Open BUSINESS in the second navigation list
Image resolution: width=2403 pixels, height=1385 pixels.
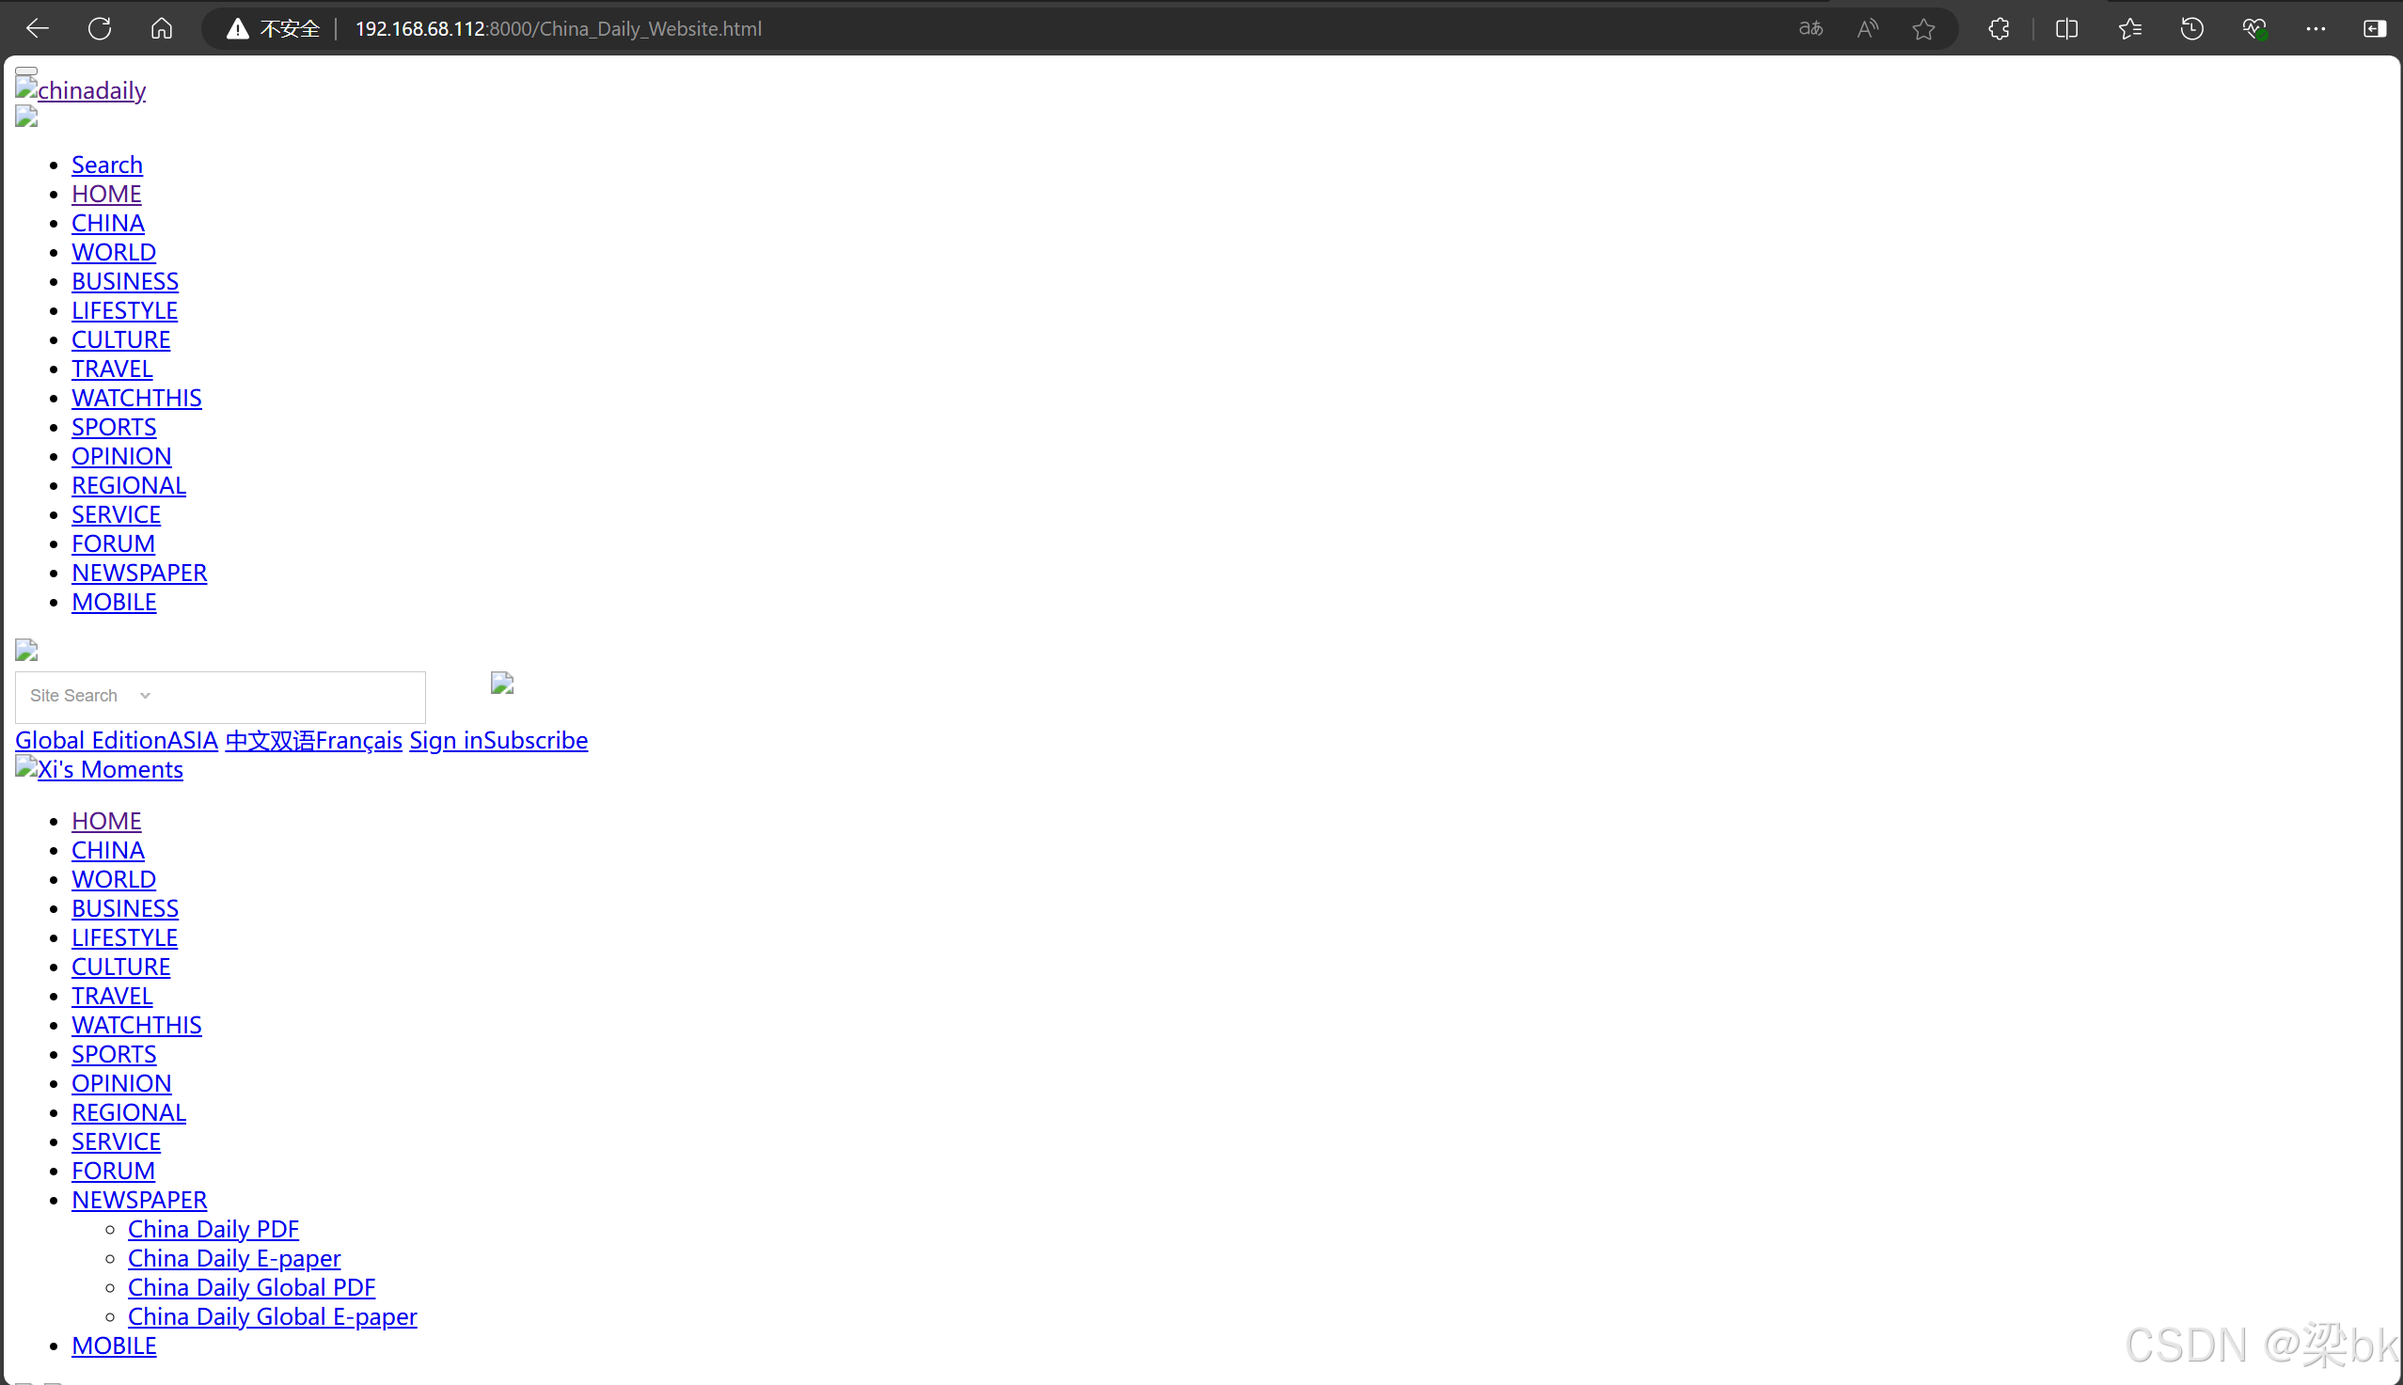click(x=125, y=908)
